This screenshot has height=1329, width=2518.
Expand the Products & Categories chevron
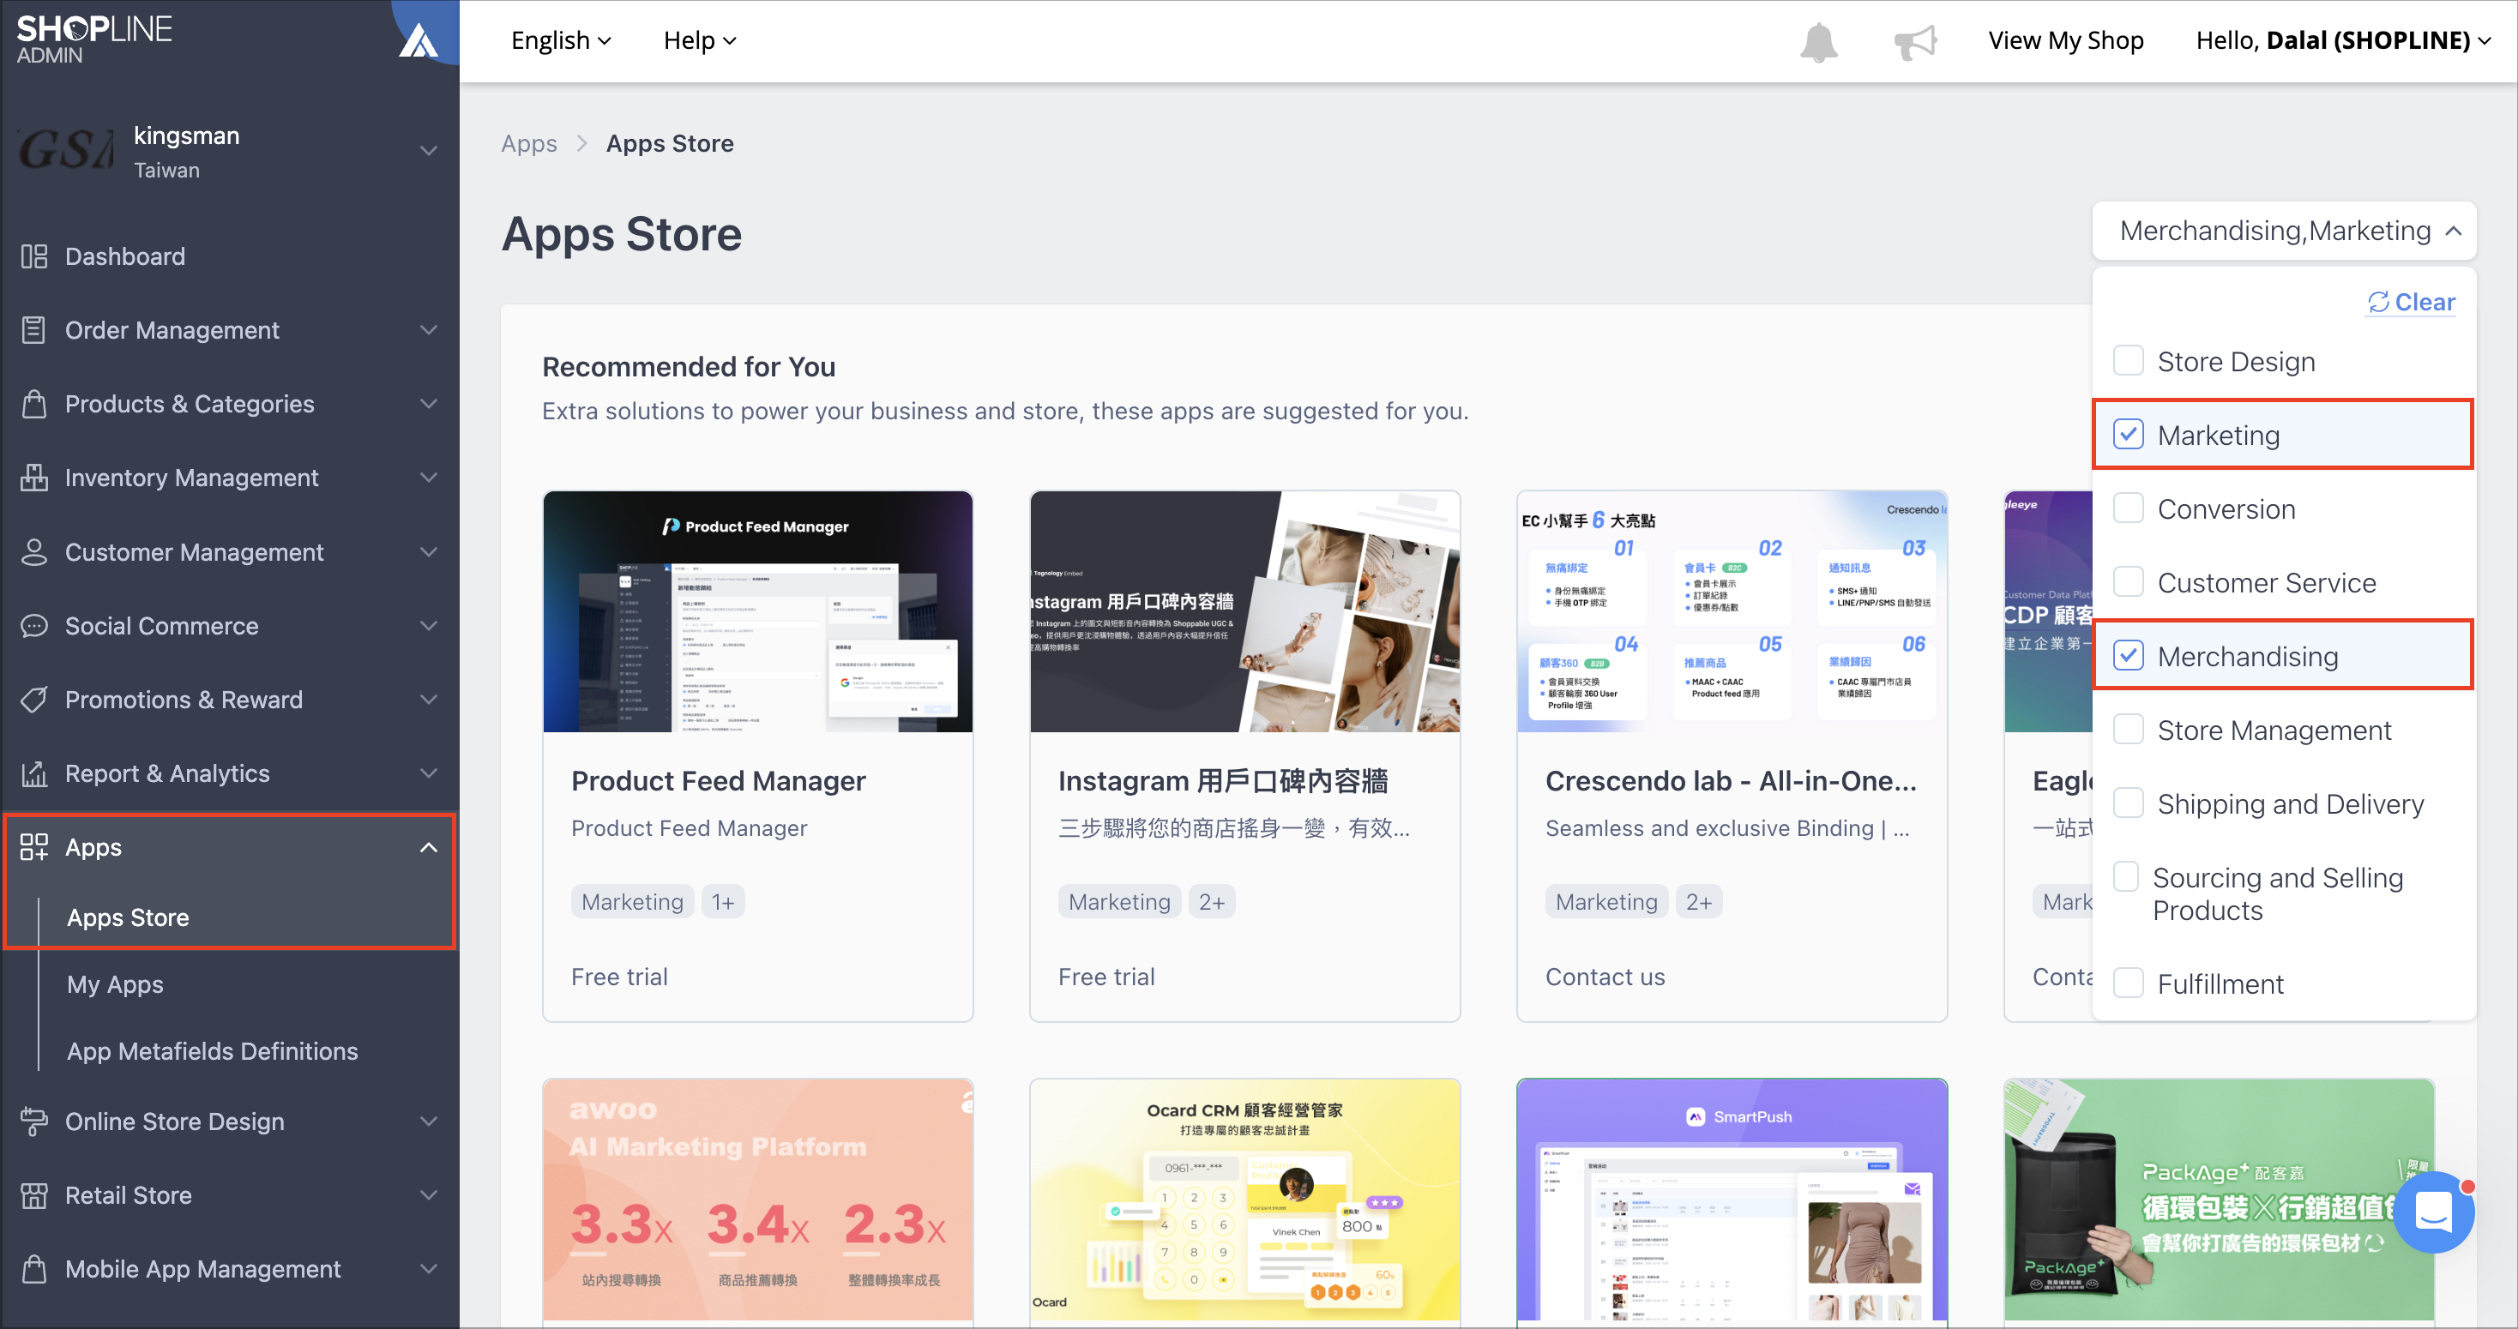click(428, 404)
